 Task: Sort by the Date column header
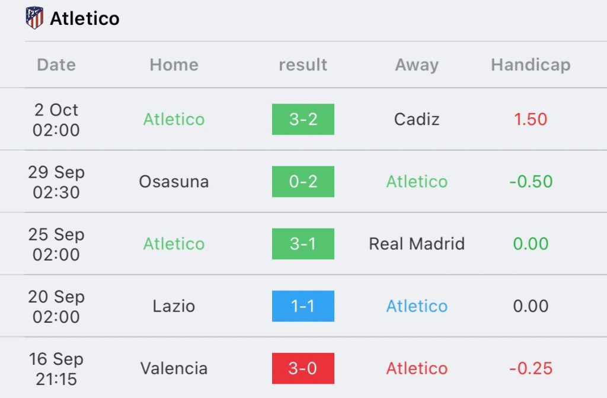point(56,65)
